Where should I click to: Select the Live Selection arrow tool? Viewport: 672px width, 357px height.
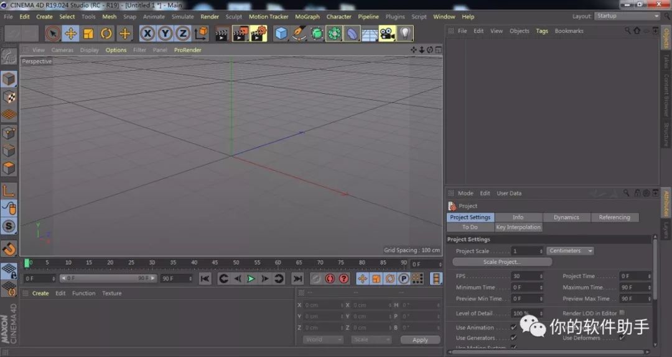tap(53, 34)
